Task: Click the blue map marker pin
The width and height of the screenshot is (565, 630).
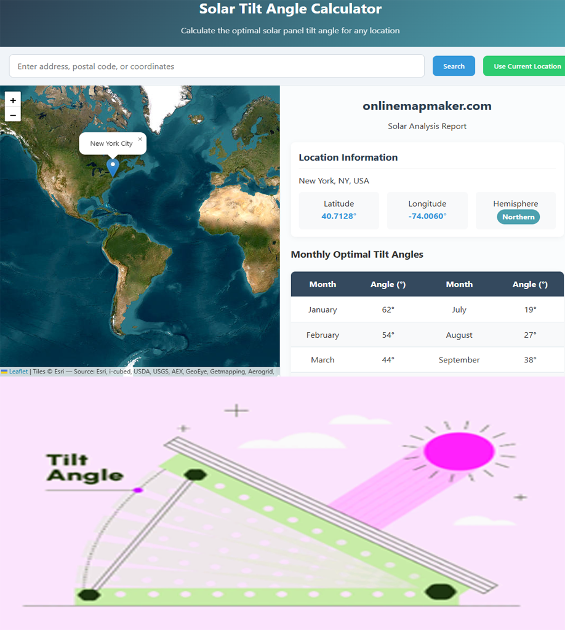Action: [113, 167]
